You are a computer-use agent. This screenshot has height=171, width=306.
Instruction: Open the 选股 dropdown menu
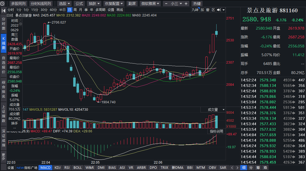64,4
